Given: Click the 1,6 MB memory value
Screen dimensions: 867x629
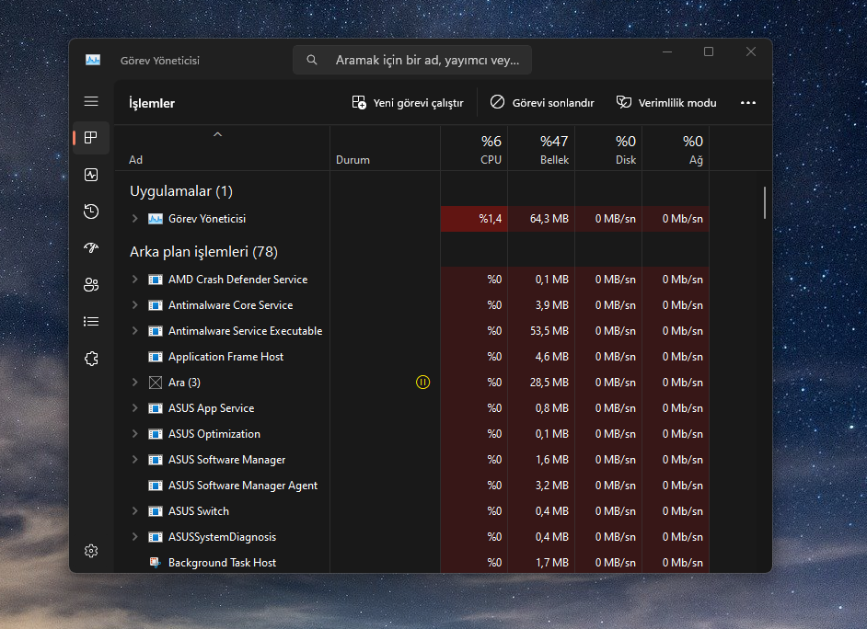Looking at the screenshot, I should click(552, 460).
